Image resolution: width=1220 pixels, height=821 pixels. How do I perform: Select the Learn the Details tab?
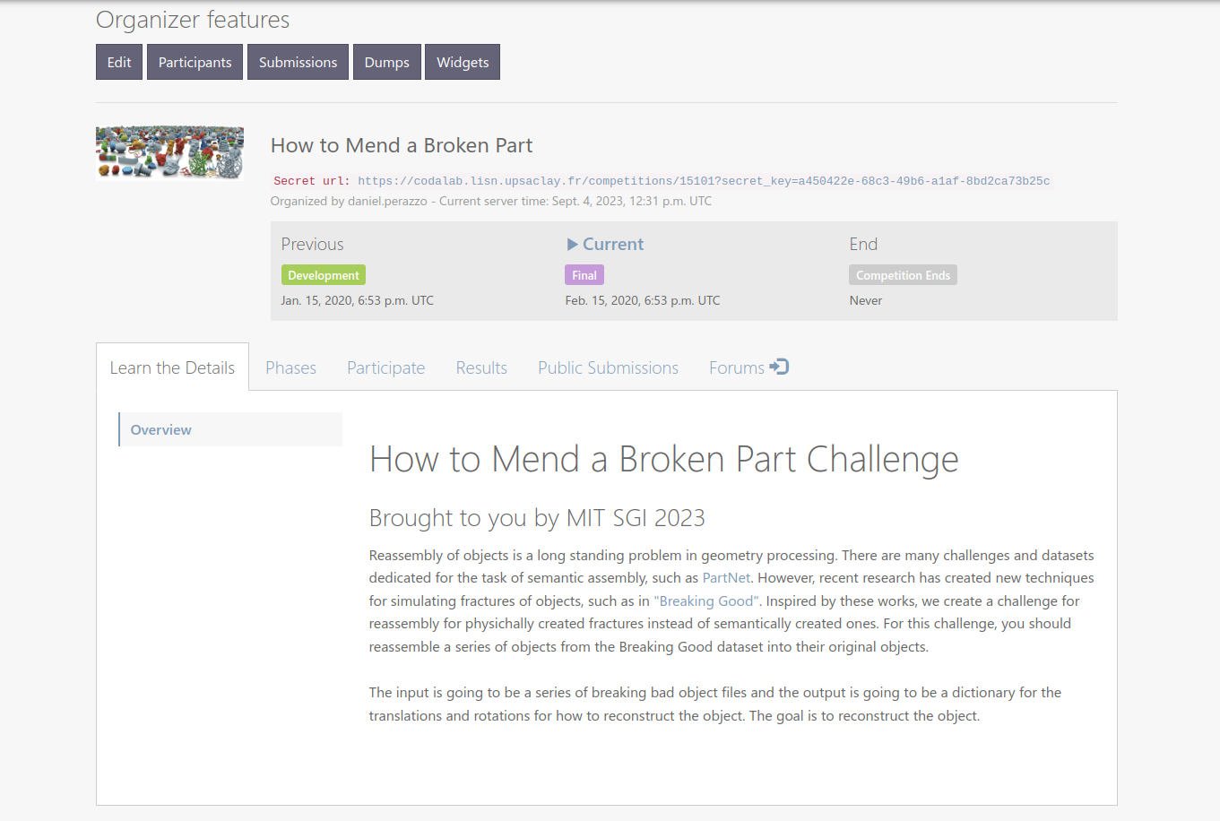click(x=171, y=367)
